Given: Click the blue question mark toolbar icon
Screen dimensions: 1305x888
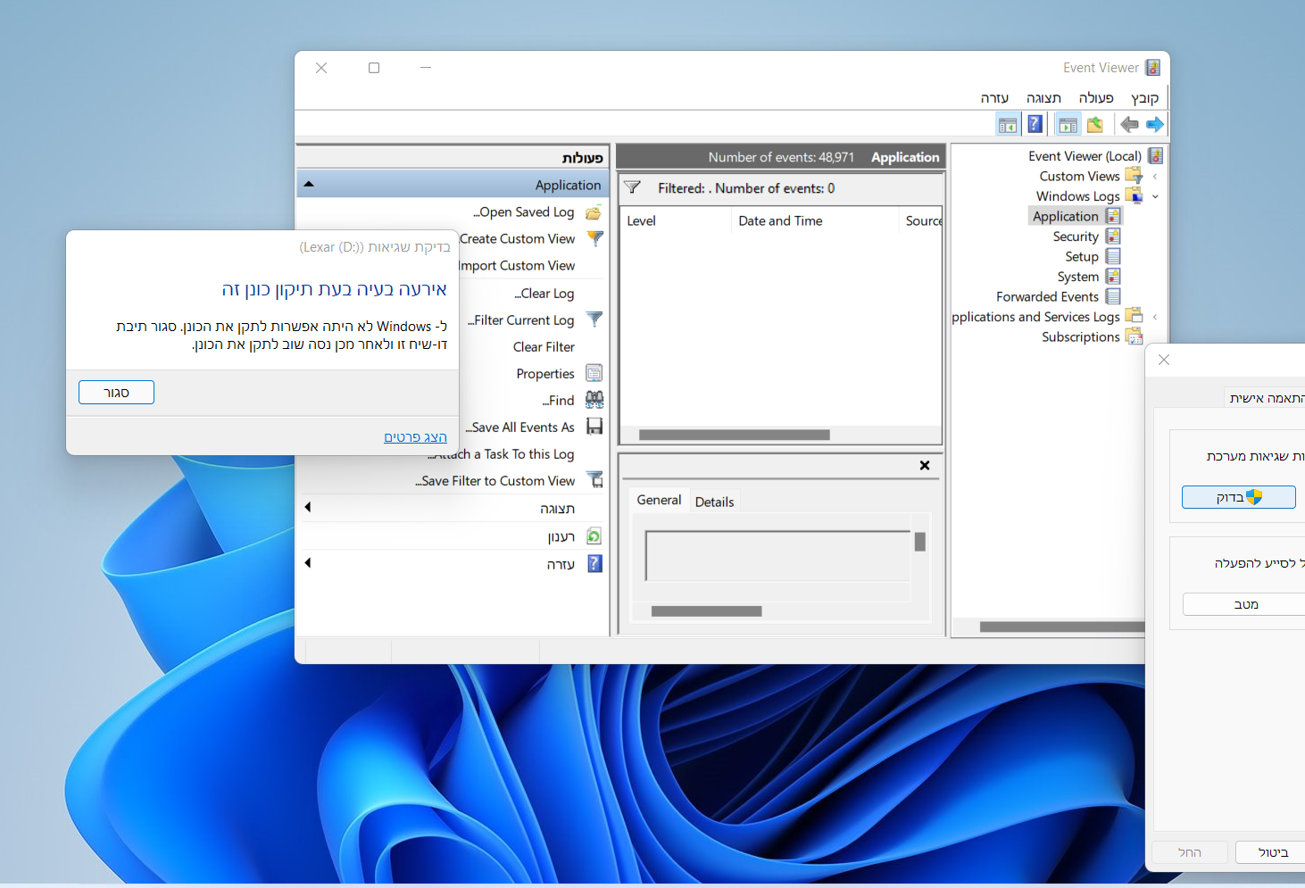Looking at the screenshot, I should pyautogui.click(x=1035, y=125).
